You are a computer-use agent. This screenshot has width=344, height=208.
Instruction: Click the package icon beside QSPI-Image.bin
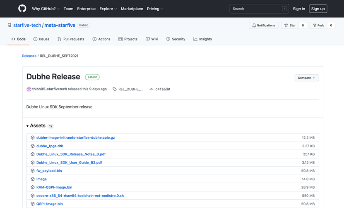[x=33, y=204]
